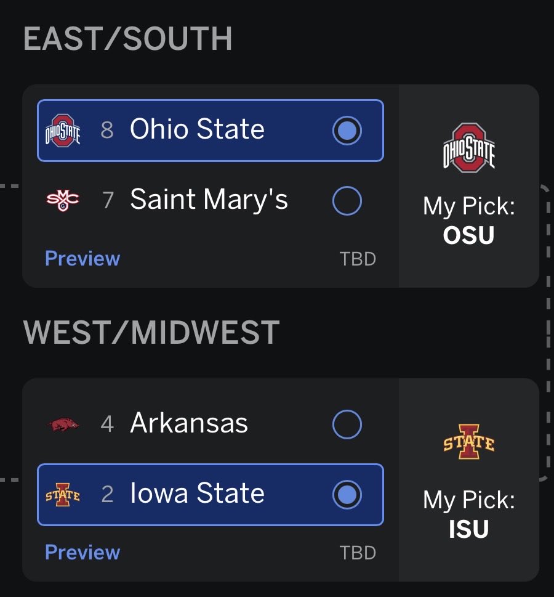Click the Iowa State team name
554x597 pixels.
pos(197,493)
